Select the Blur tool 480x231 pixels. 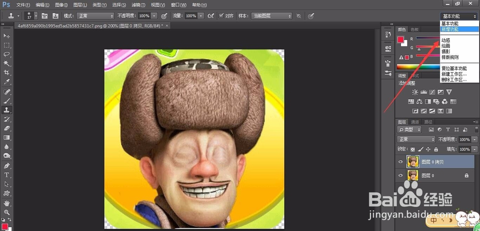pos(6,147)
